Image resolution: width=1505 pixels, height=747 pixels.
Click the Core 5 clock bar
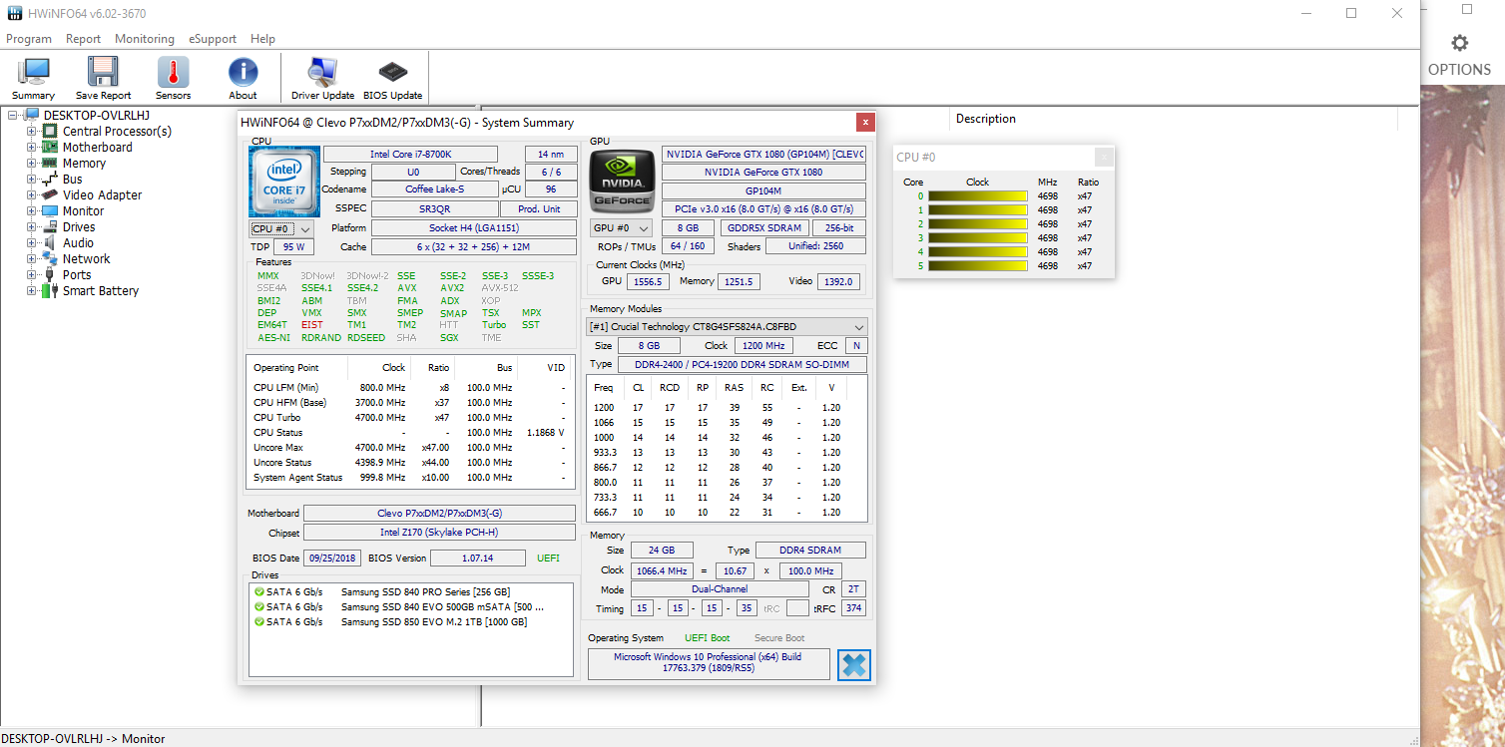[x=978, y=266]
